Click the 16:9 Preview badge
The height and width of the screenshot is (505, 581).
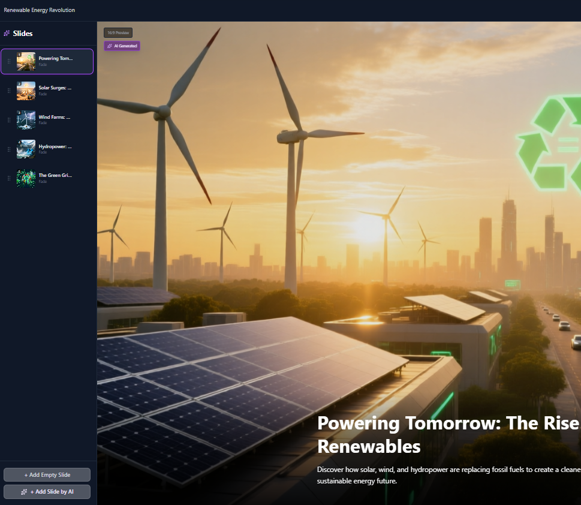pyautogui.click(x=118, y=33)
